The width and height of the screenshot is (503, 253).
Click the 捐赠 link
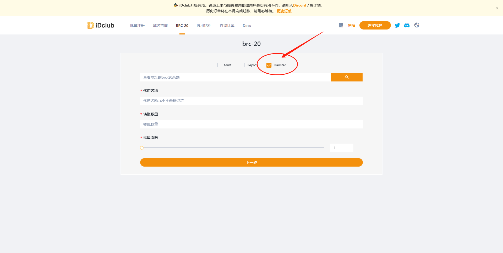[351, 25]
